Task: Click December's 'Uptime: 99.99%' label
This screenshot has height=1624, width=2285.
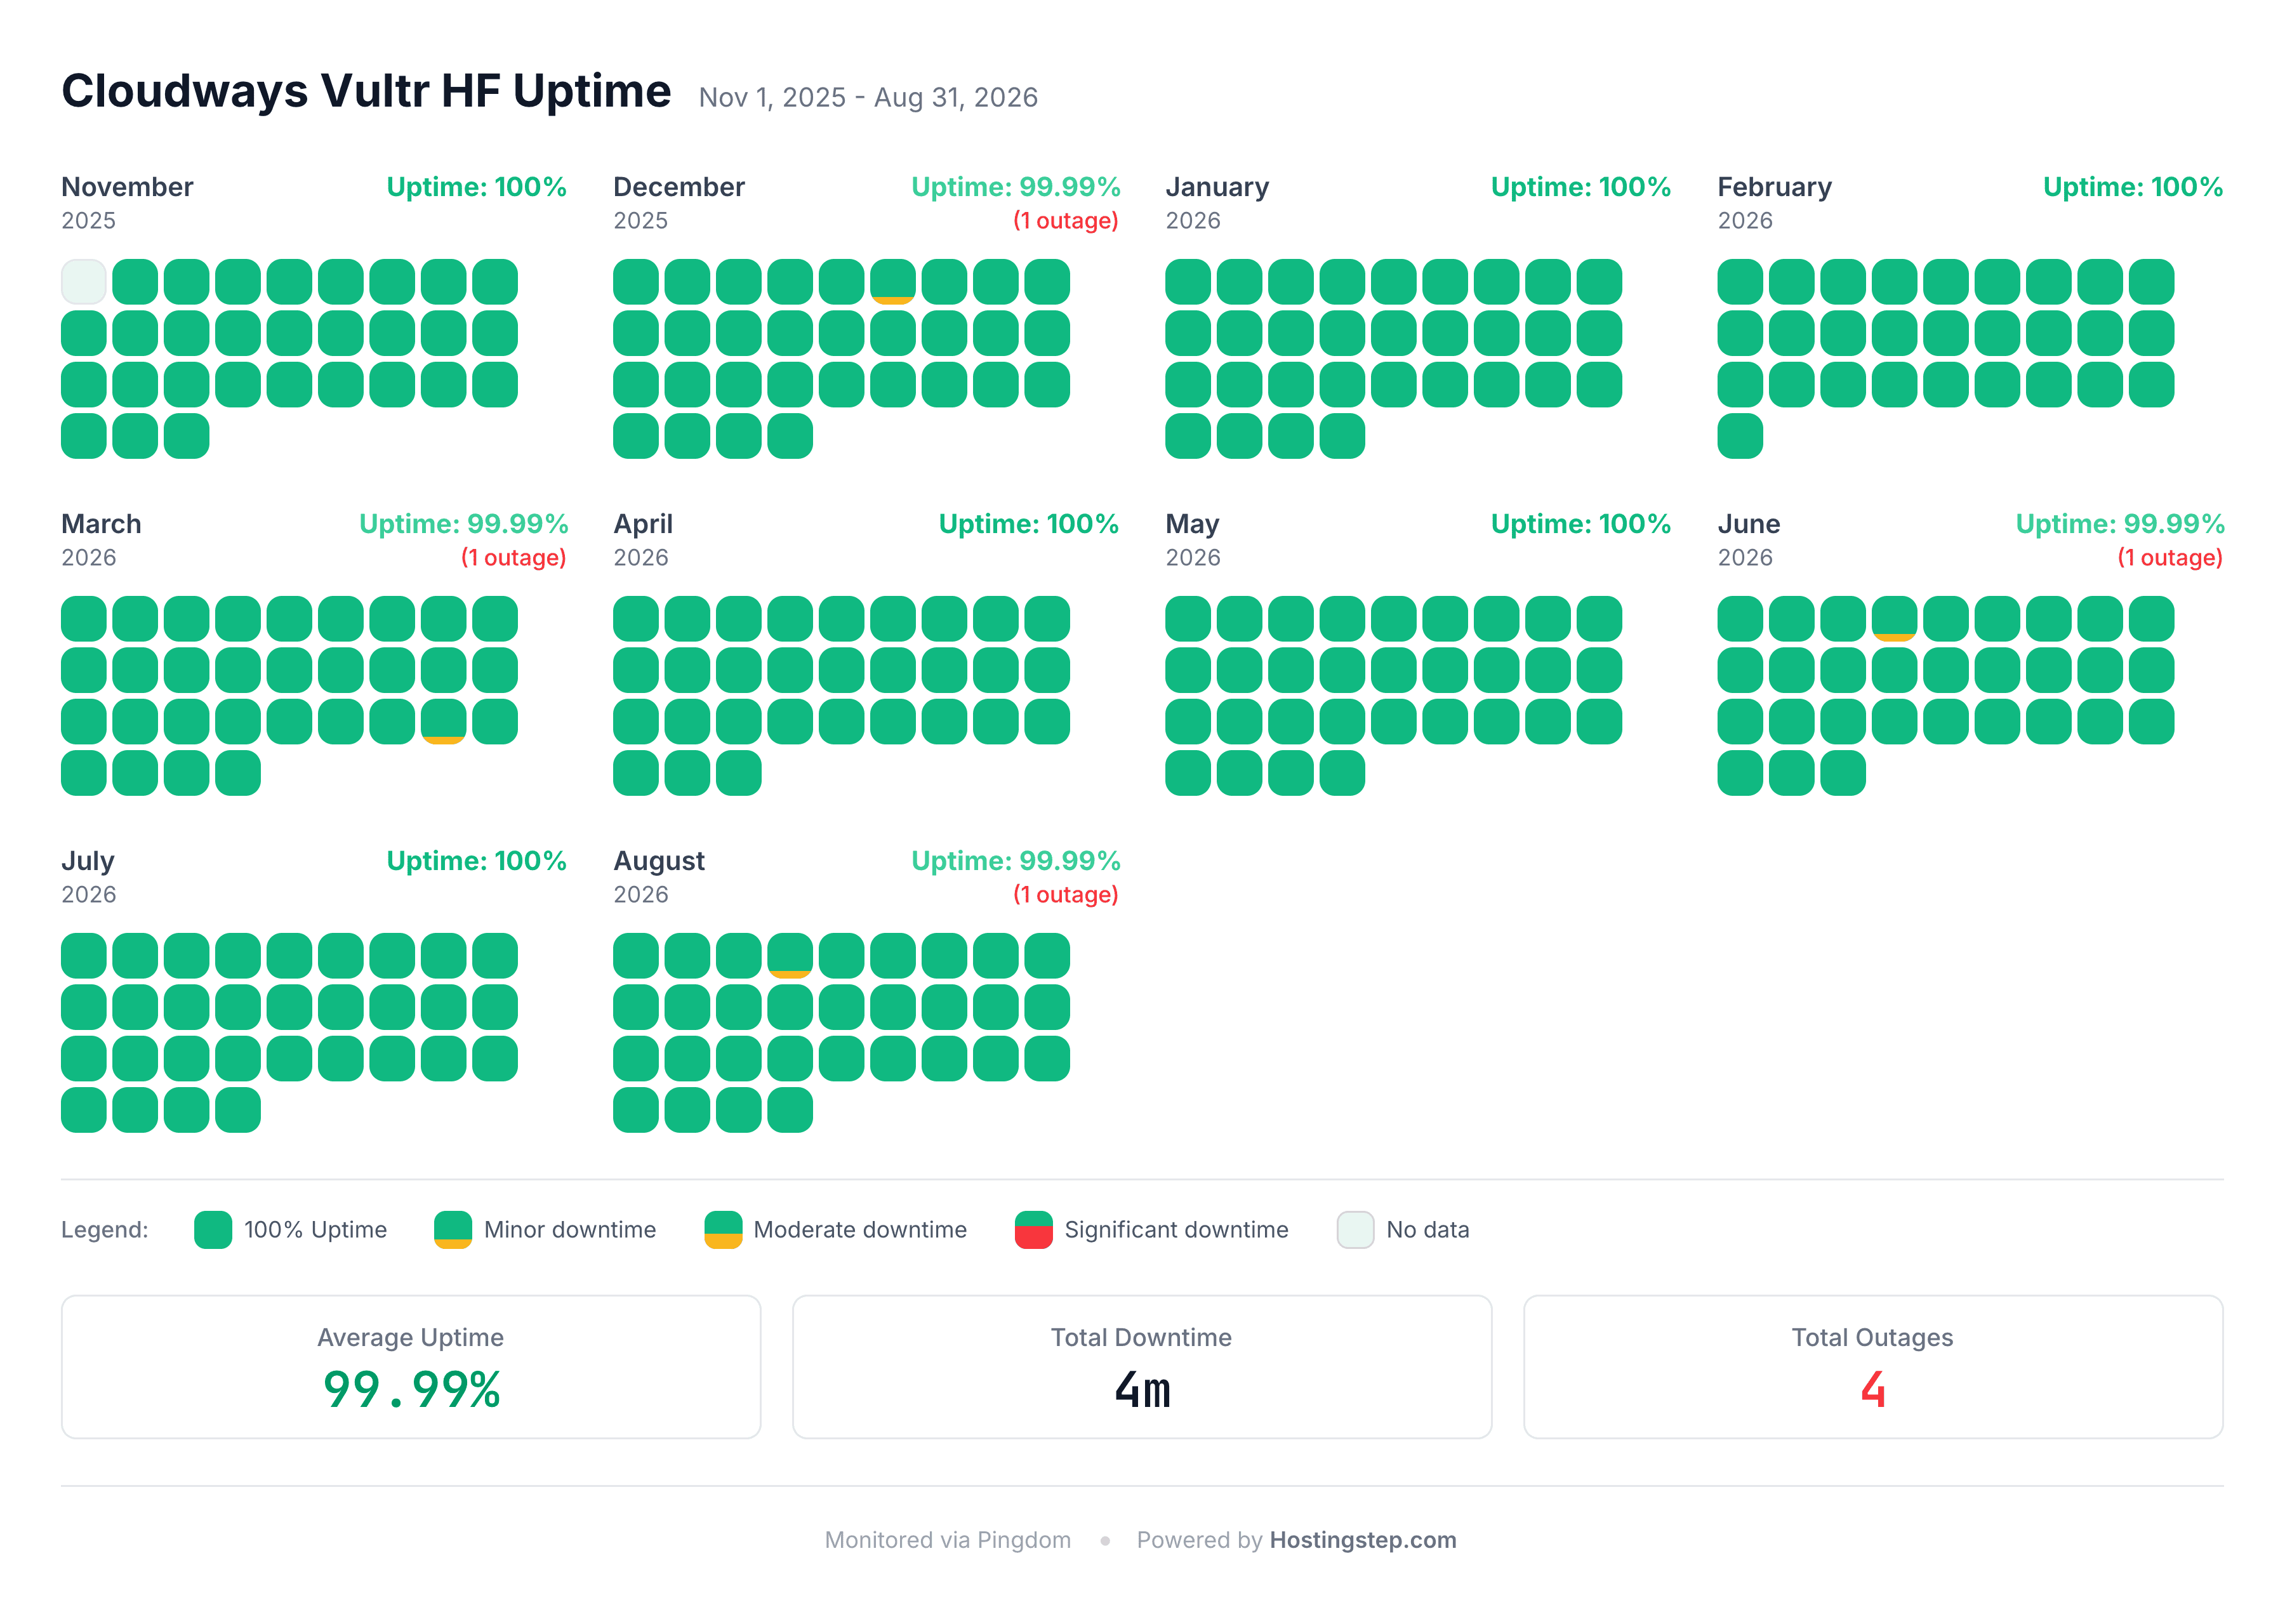Action: 1015,187
